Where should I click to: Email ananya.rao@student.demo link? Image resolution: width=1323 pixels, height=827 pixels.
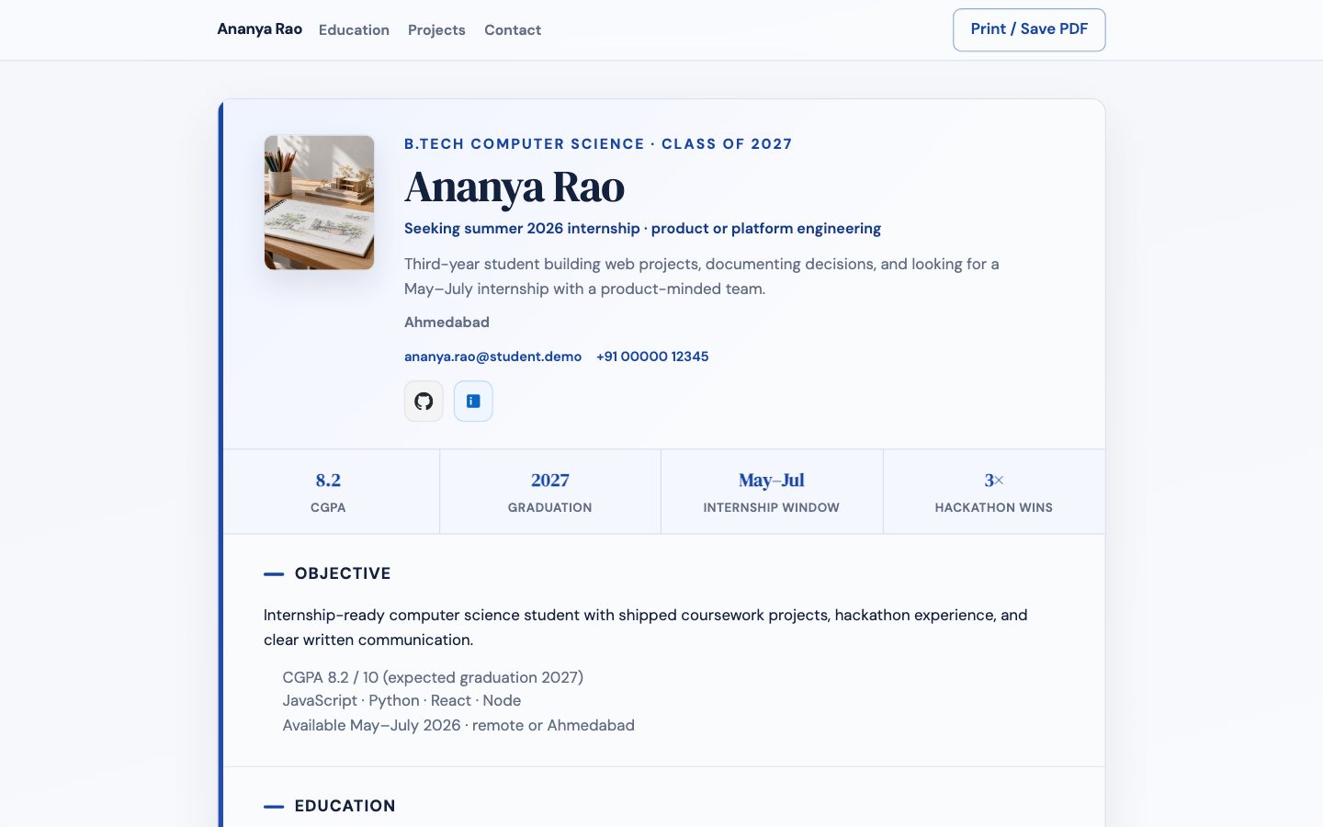492,357
